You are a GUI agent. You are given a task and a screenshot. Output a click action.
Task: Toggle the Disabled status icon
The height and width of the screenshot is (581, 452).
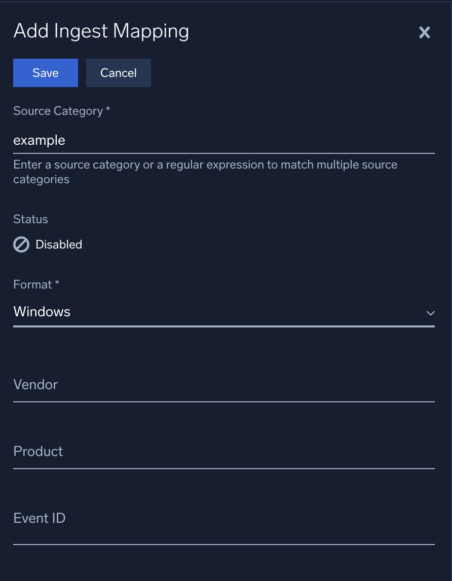(21, 245)
